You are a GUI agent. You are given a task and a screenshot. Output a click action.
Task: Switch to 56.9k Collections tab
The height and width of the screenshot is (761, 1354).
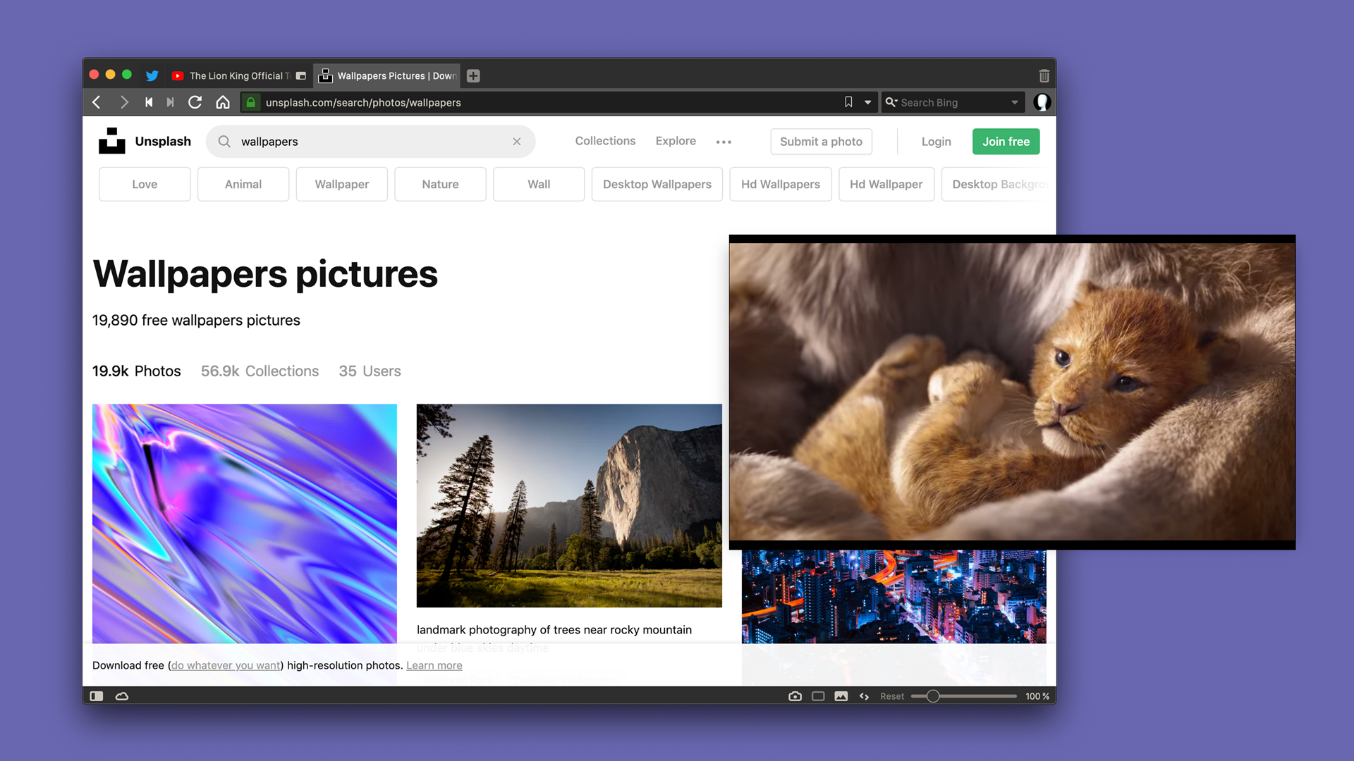coord(260,371)
